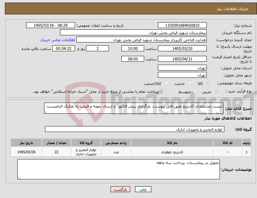The width and height of the screenshot is (257, 198).
Task: Click the اطلاعات کالاهای مورد نیاز heading
Action: 228,118
